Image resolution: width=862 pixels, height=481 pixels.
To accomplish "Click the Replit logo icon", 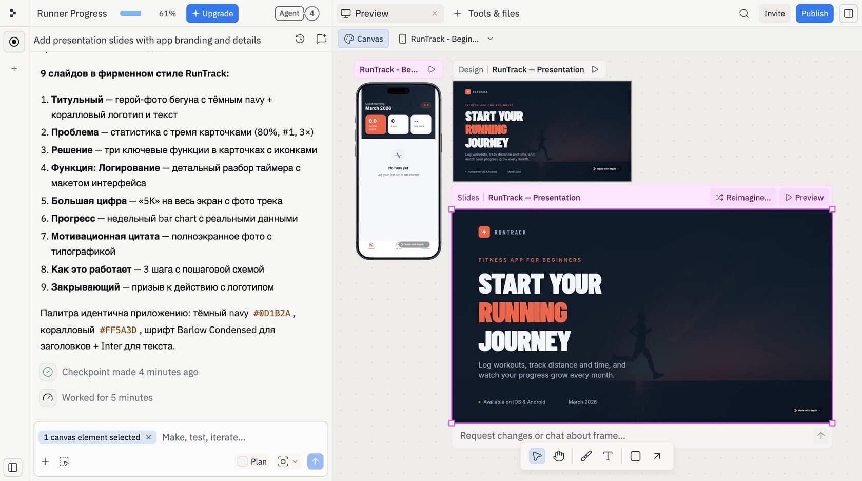I will pyautogui.click(x=13, y=13).
